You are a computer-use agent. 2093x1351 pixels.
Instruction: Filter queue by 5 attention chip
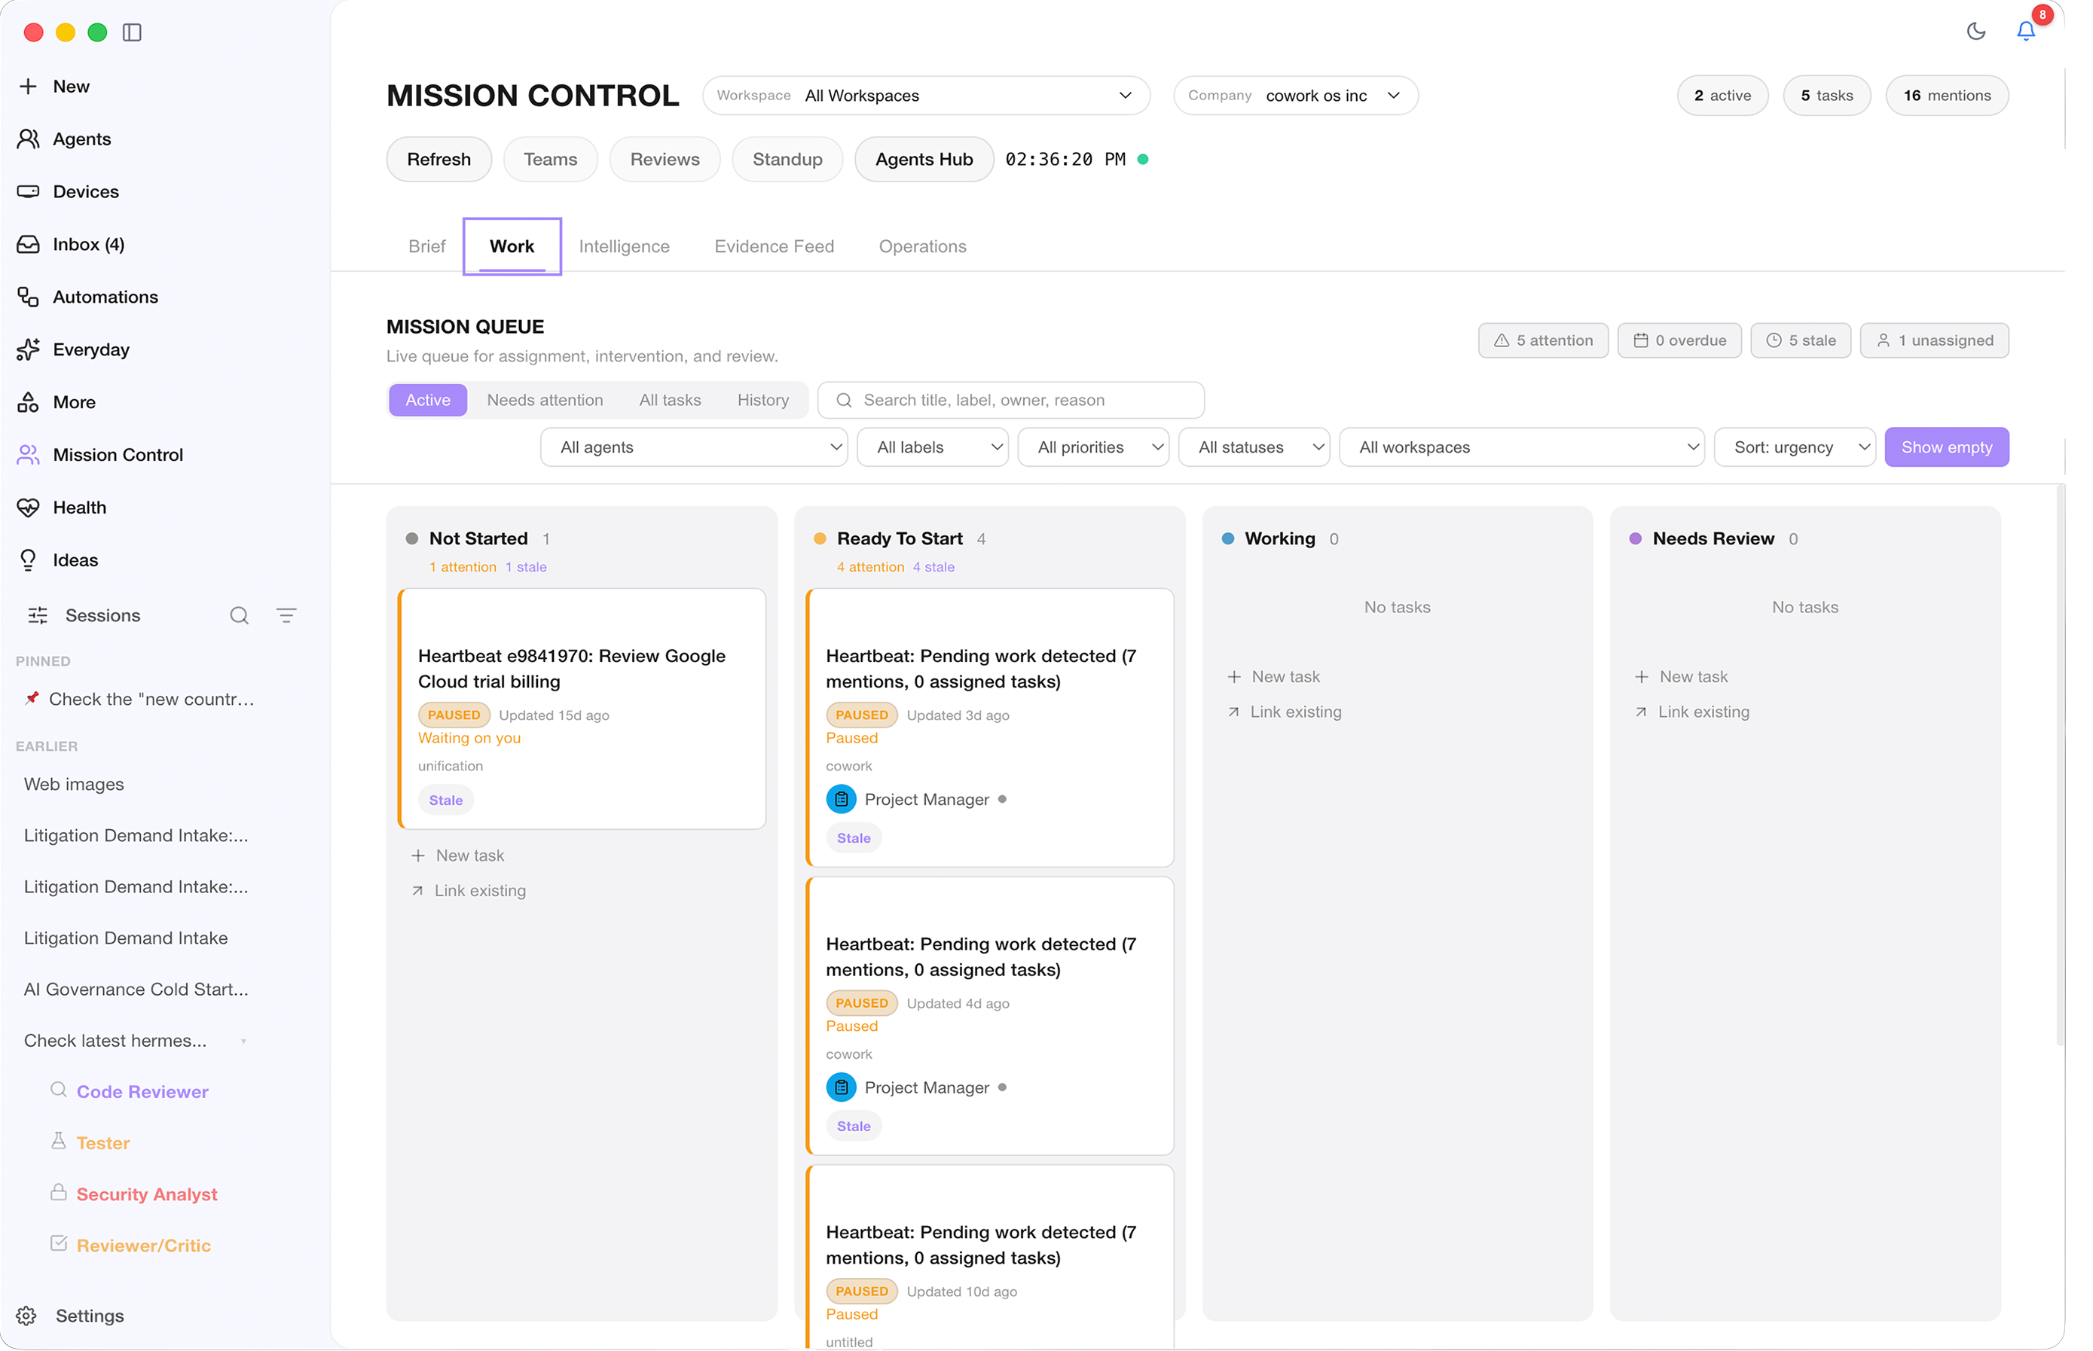click(1543, 340)
